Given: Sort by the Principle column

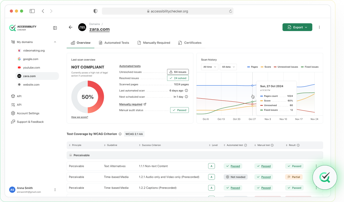Looking at the screenshot, I should pyautogui.click(x=75, y=145).
